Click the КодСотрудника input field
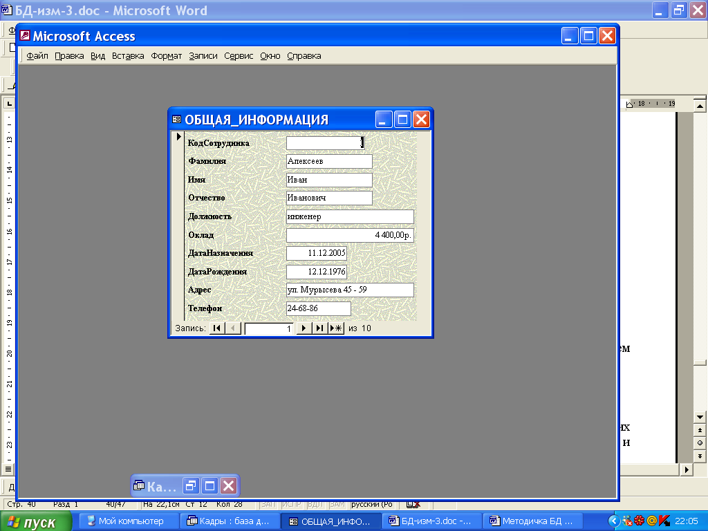 325,143
